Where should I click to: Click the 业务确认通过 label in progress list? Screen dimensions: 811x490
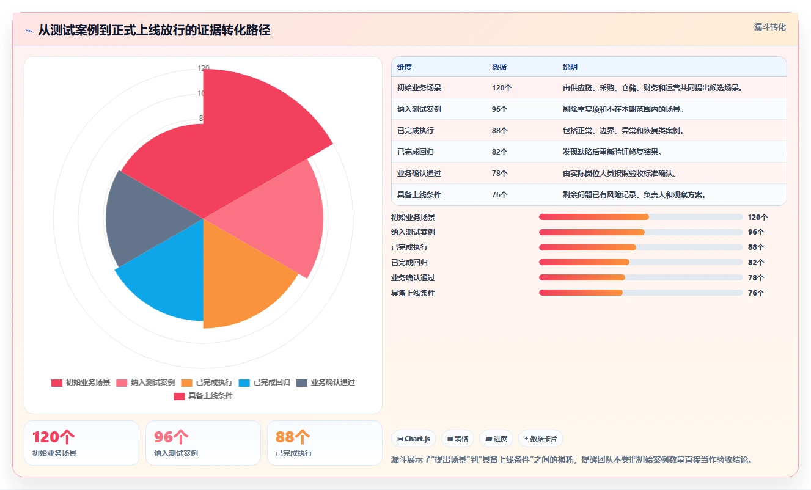point(413,278)
